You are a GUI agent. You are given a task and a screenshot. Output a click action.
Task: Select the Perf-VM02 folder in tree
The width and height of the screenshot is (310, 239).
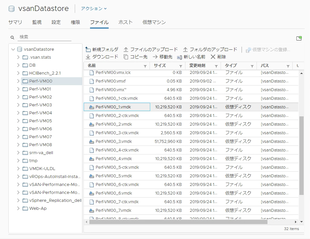40,97
